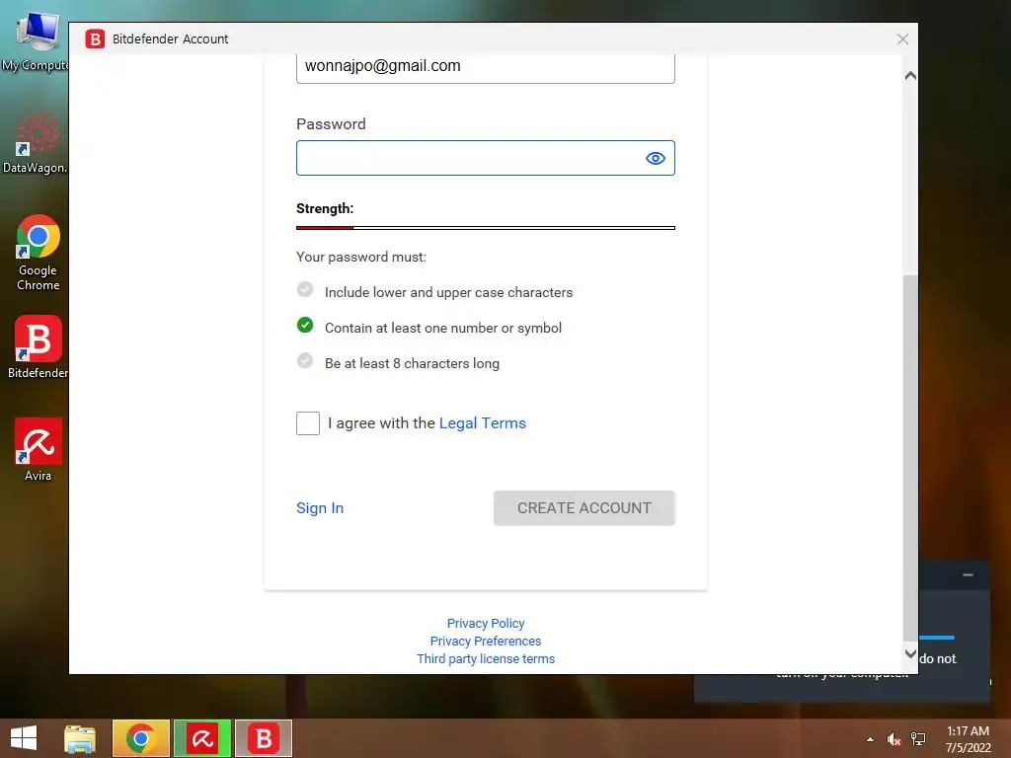1011x758 pixels.
Task: Open File Explorer from the taskbar
Action: [80, 738]
